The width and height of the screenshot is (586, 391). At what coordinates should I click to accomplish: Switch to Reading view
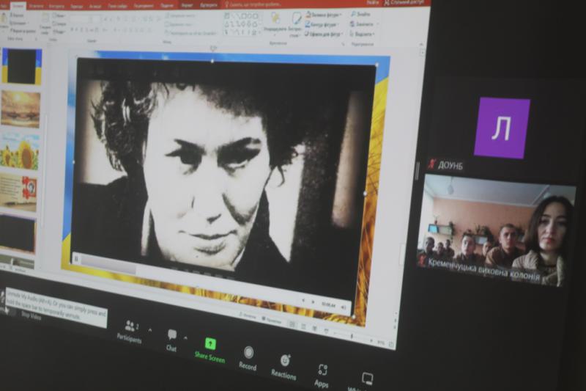coord(315,328)
